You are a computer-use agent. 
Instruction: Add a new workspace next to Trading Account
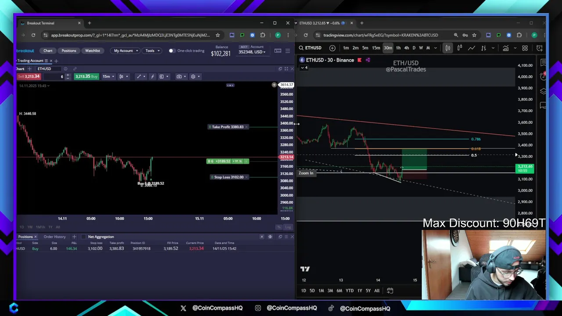[56, 61]
